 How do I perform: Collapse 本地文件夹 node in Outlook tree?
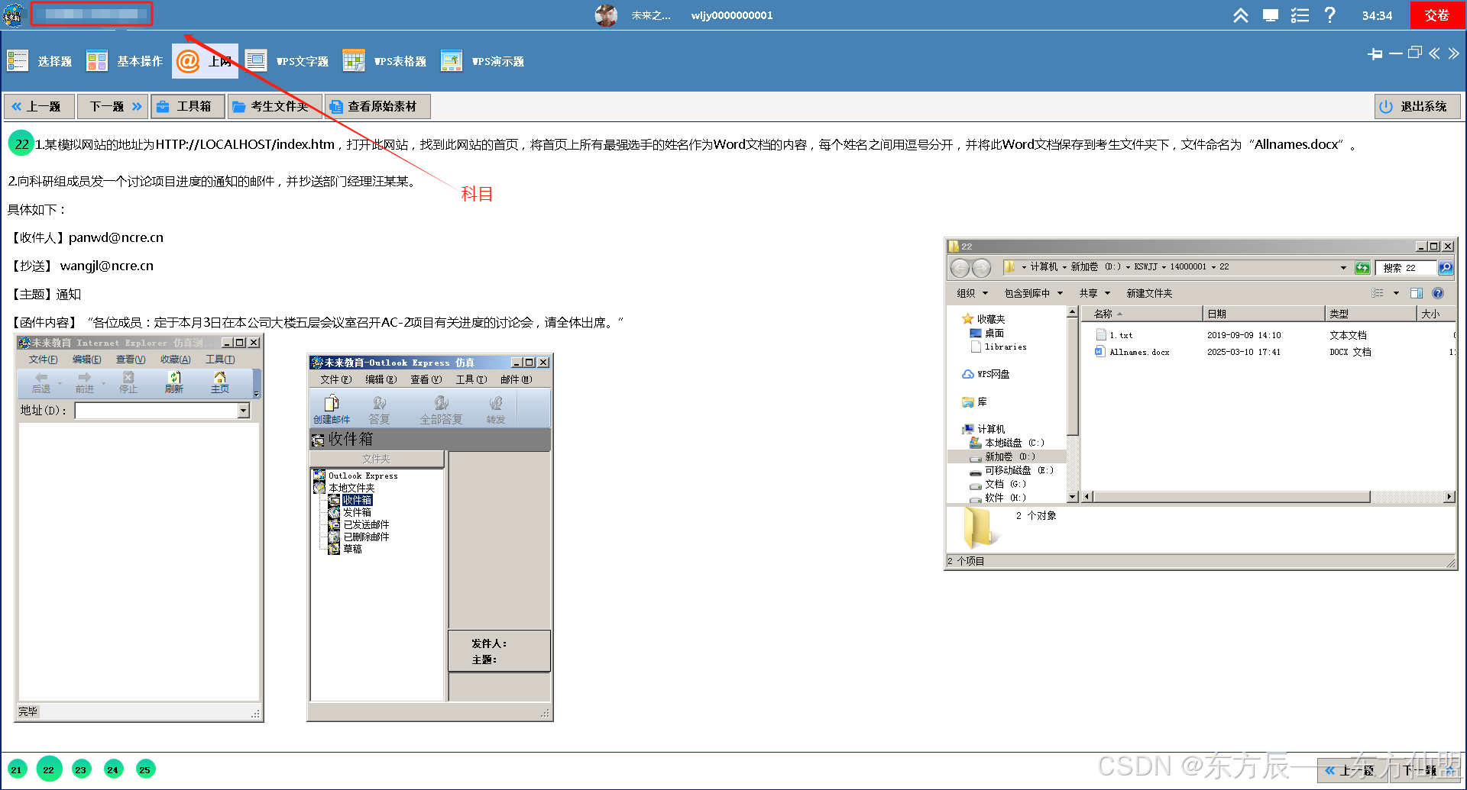tap(351, 488)
